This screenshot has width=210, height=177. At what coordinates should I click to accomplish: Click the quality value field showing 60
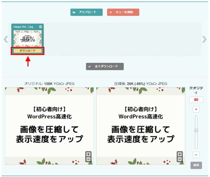(196, 100)
